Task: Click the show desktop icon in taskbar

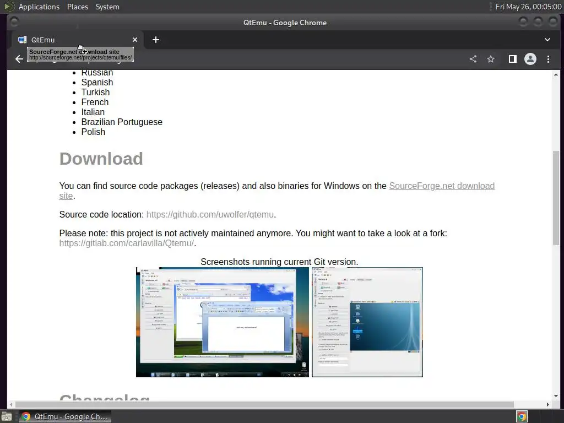Action: click(x=7, y=417)
